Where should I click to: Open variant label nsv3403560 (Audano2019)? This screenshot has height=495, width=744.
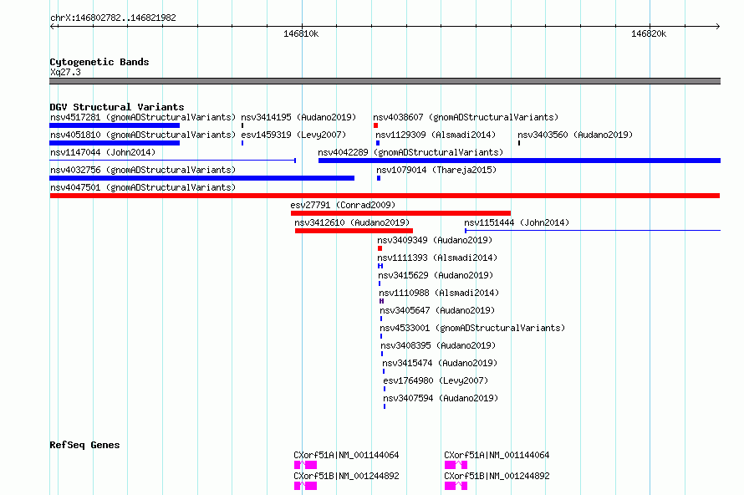[575, 135]
